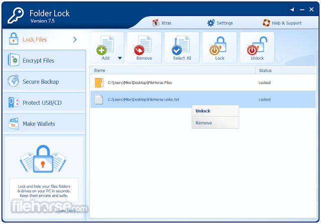Open Help & Support
Screen dimensions: 321x224
tap(282, 23)
